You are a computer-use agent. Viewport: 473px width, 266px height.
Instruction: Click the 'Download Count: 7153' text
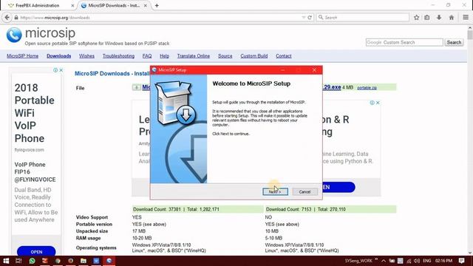[x=288, y=209]
